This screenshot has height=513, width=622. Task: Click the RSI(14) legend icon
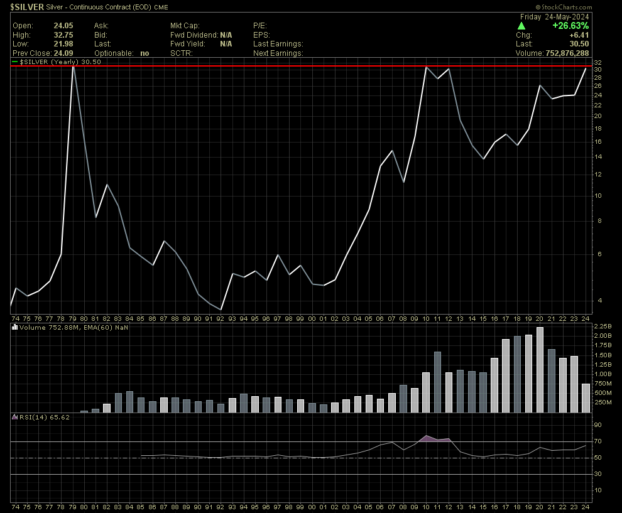(15, 416)
